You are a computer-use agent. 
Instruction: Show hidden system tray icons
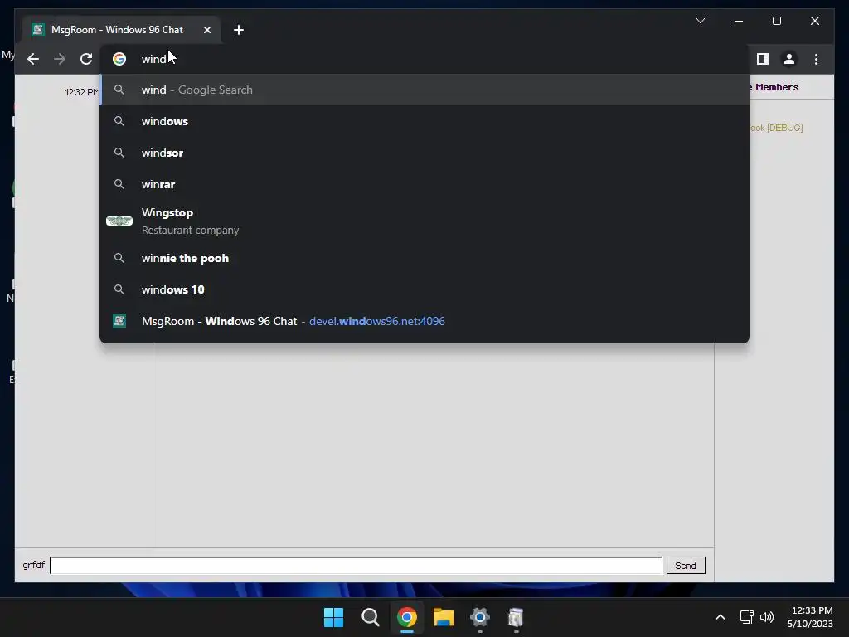click(x=720, y=617)
